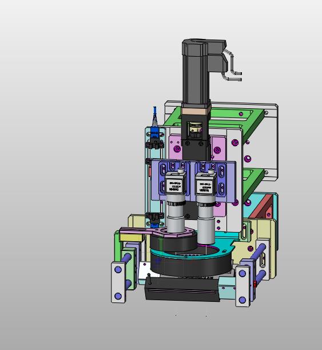Viewport: 322px width, 350px height.
Task: Select the black servo motor on top
Action: coord(196,72)
